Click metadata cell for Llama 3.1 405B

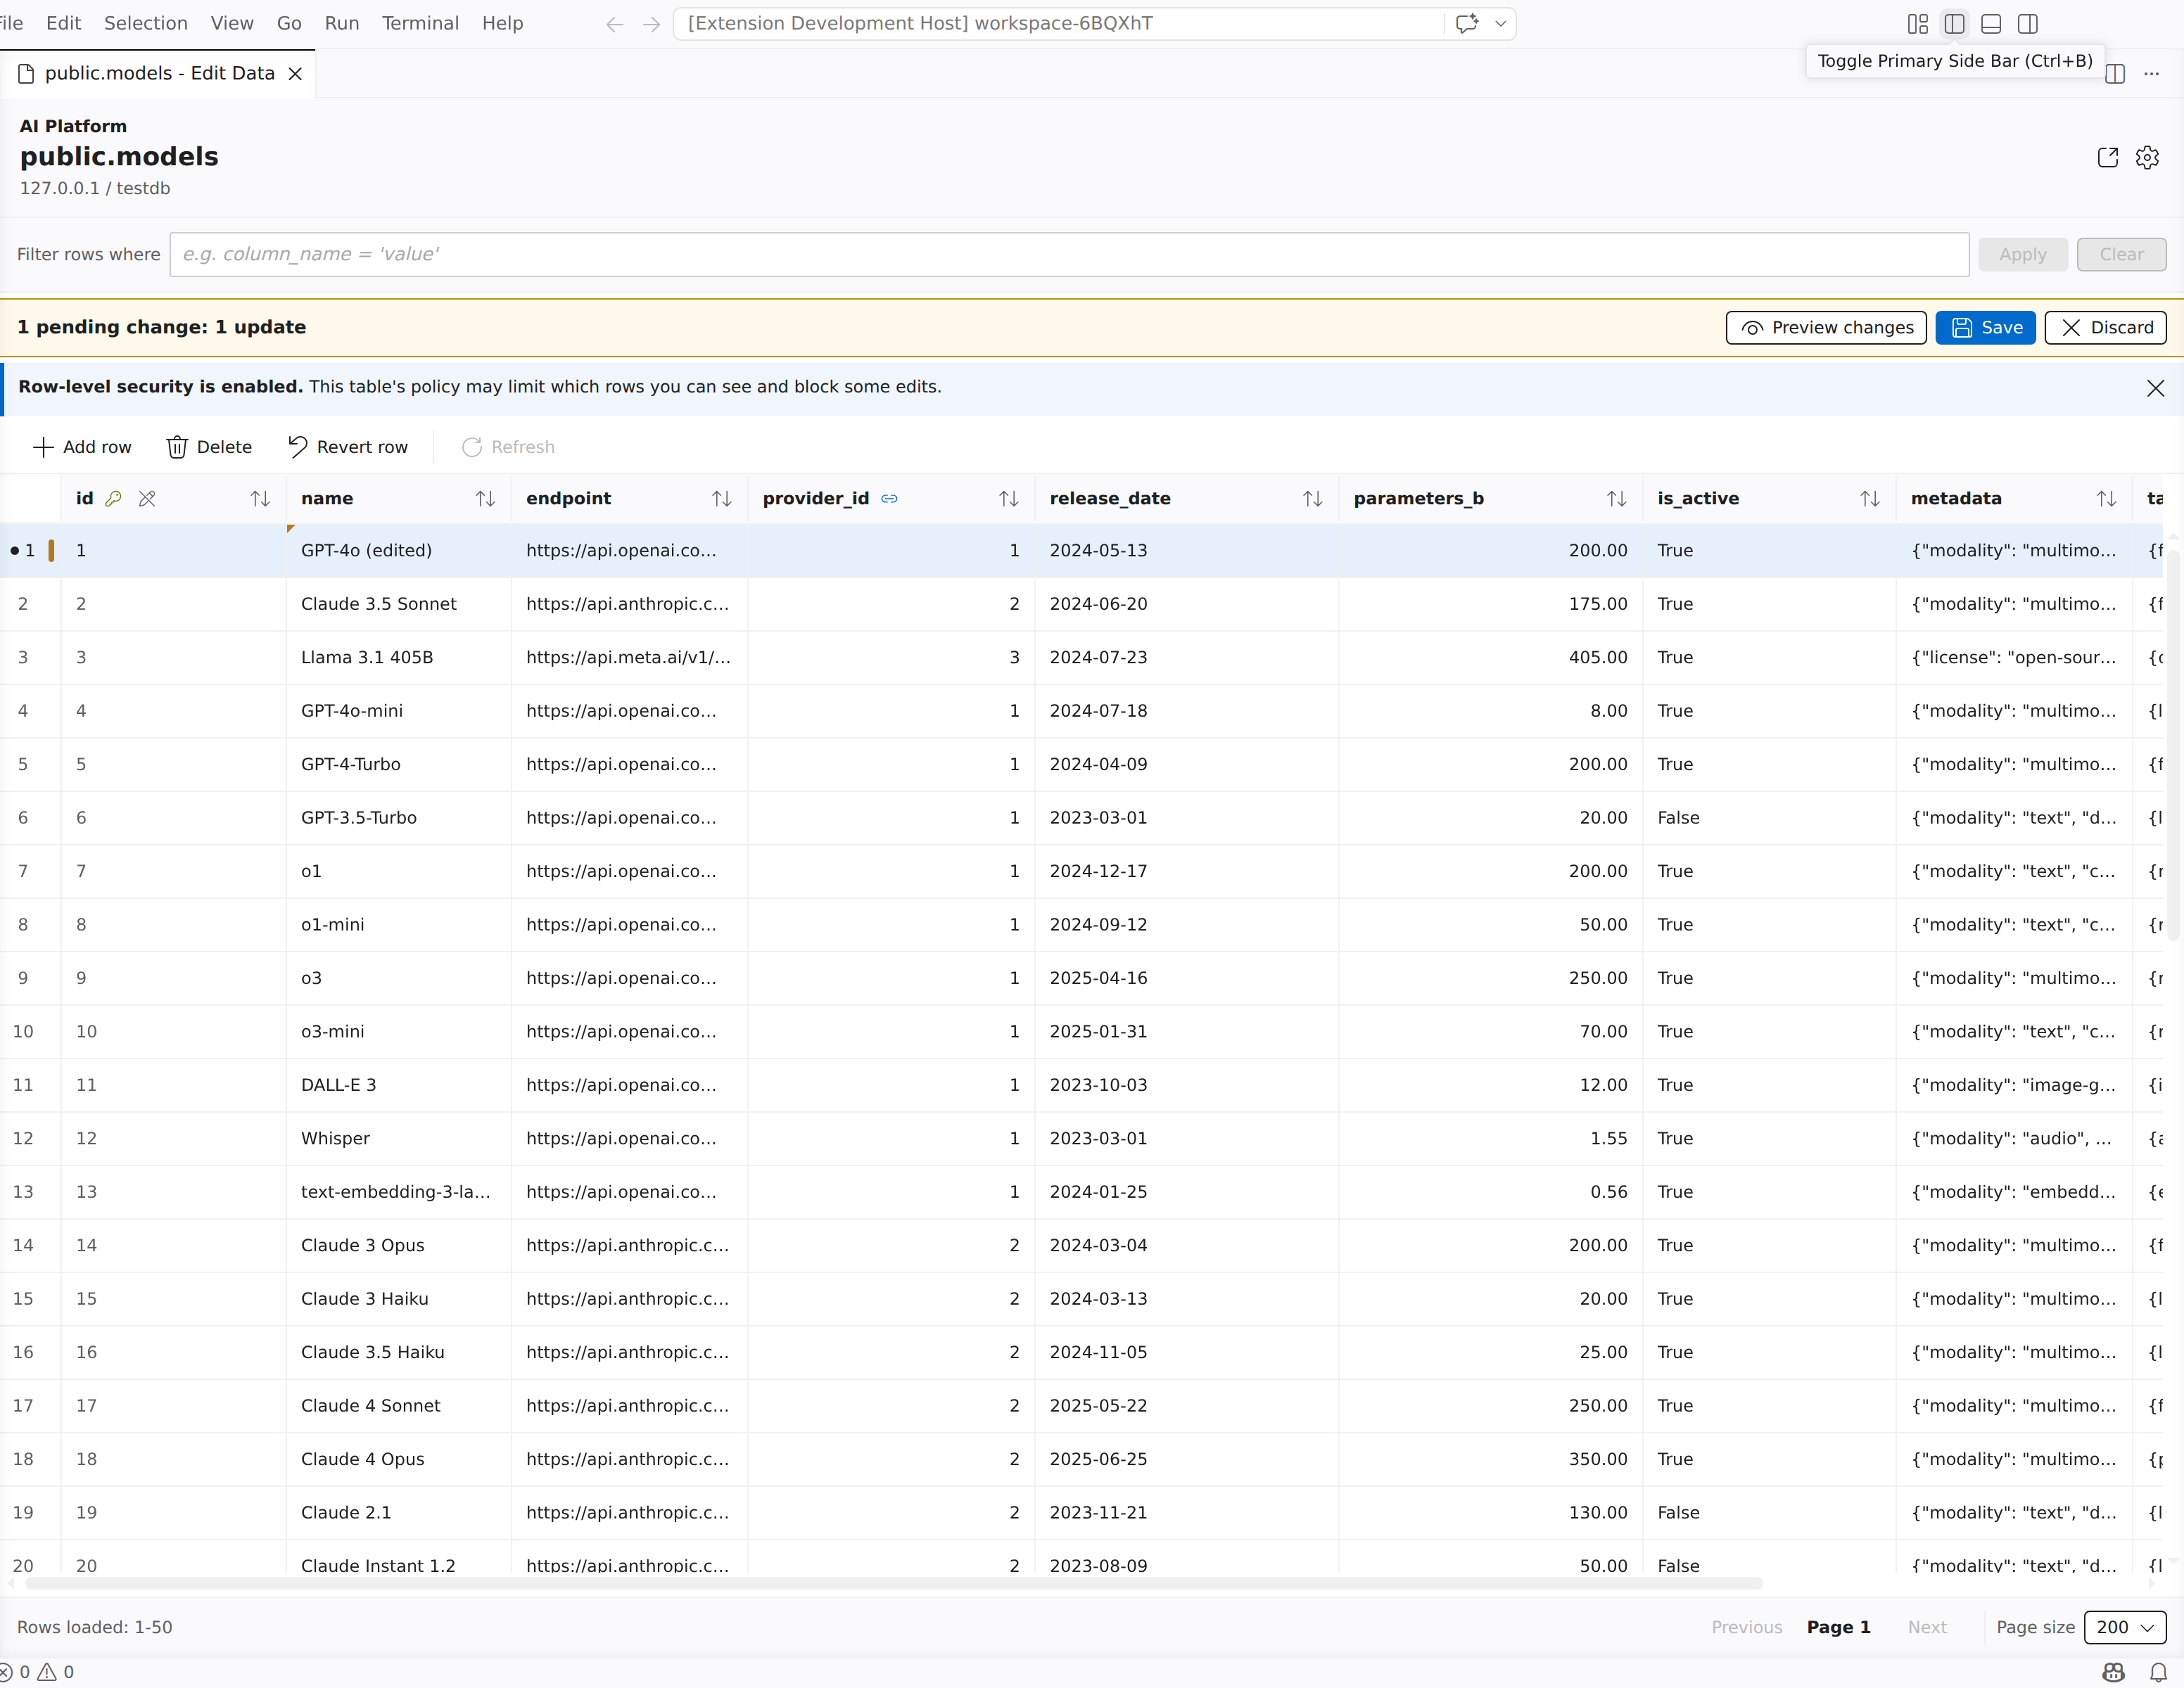pyautogui.click(x=2013, y=658)
